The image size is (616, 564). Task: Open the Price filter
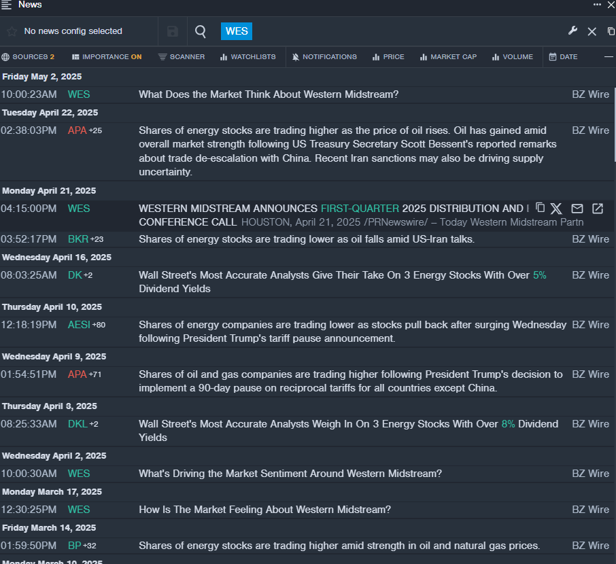coord(388,57)
